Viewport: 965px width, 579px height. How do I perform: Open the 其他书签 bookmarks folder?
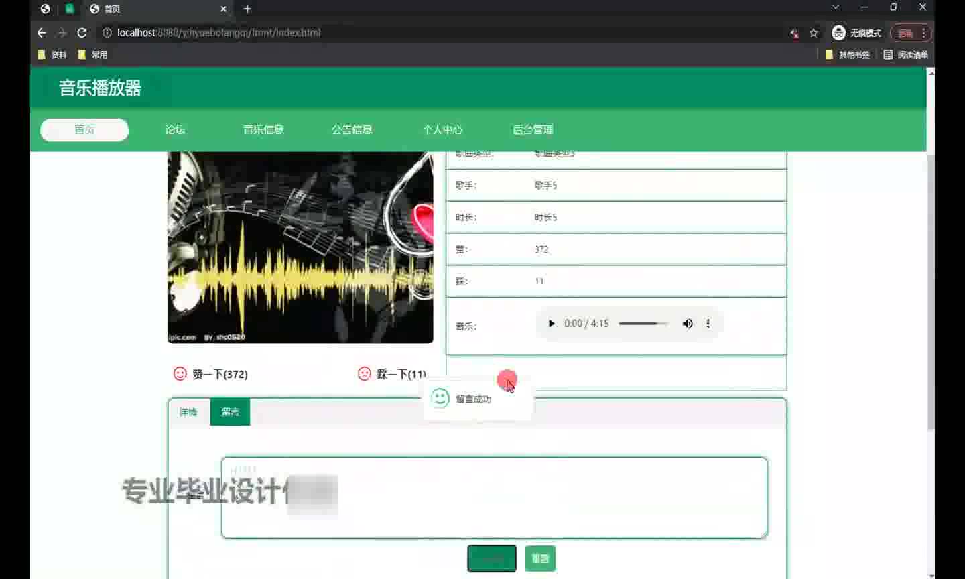pos(847,55)
